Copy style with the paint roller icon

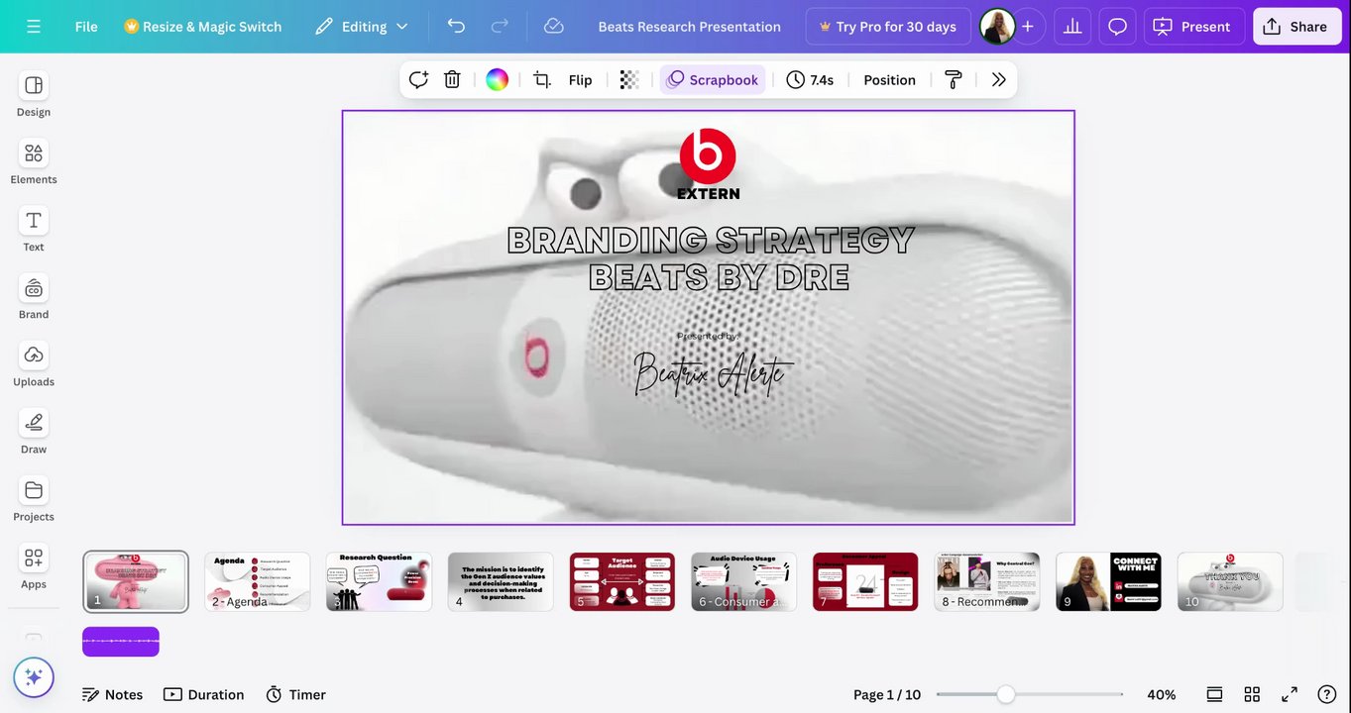click(954, 80)
